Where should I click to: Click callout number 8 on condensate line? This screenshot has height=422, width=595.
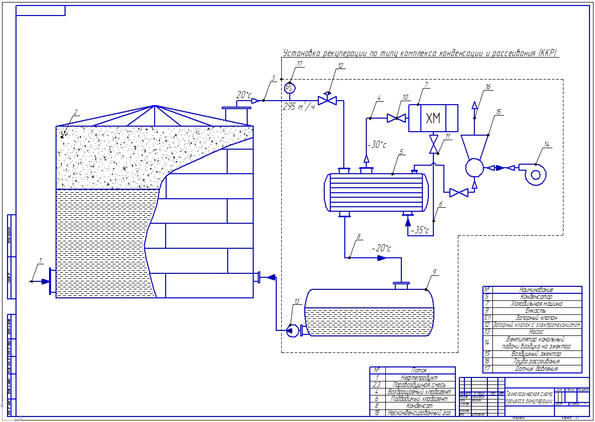tap(358, 236)
